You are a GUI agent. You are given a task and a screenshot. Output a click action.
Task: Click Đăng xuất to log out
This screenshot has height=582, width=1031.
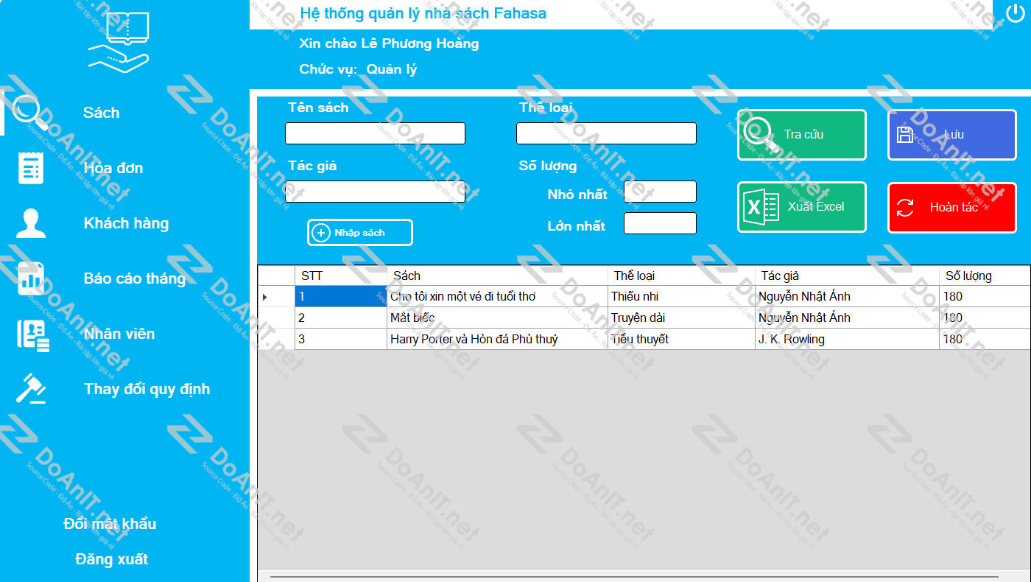(x=112, y=559)
